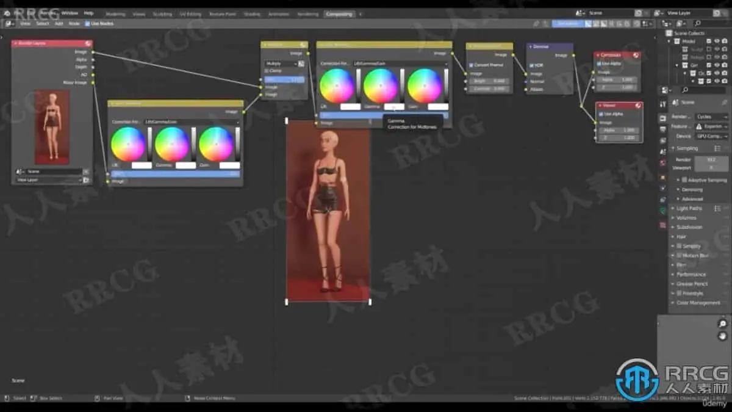Open the Window menu
The image size is (732, 412).
click(x=70, y=13)
